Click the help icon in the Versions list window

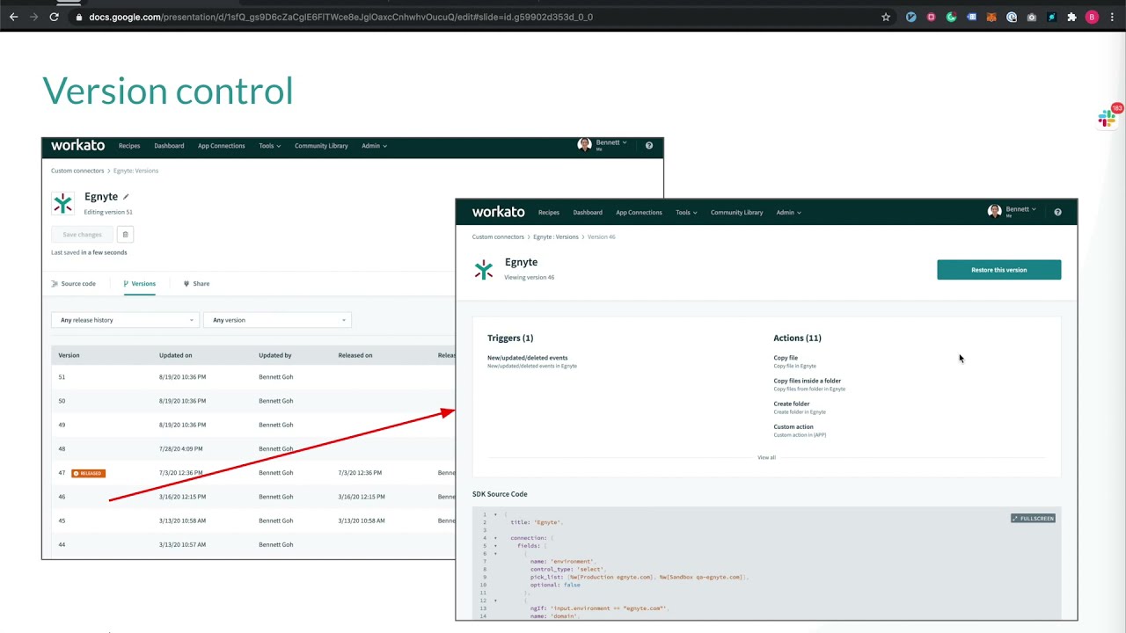tap(649, 146)
